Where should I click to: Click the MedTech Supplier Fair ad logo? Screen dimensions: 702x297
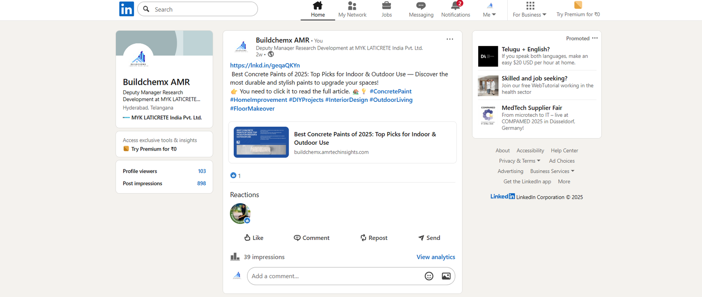488,115
